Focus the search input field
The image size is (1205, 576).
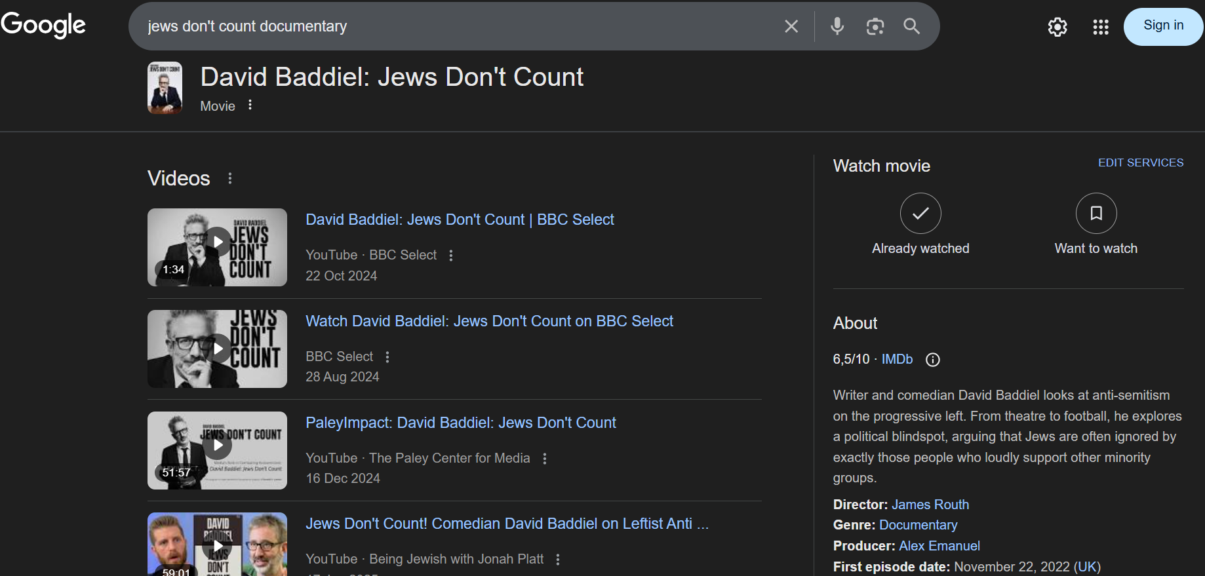point(459,26)
